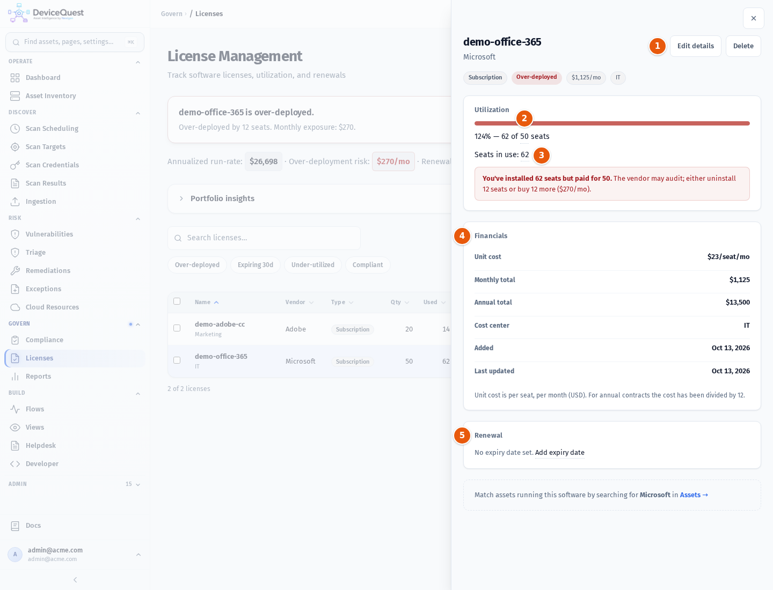The width and height of the screenshot is (773, 590).
Task: Open Flows activity icon
Action: point(15,409)
